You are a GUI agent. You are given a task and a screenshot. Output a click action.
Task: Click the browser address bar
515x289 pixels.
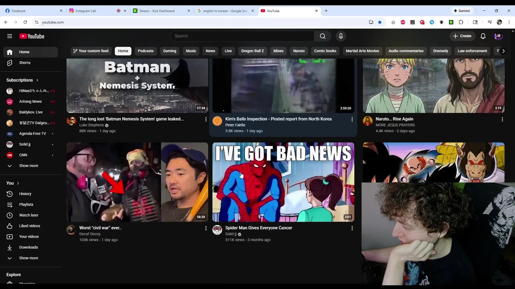point(201,22)
